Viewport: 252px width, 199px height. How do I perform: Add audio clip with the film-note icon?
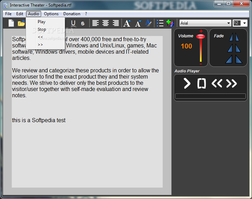(170, 23)
